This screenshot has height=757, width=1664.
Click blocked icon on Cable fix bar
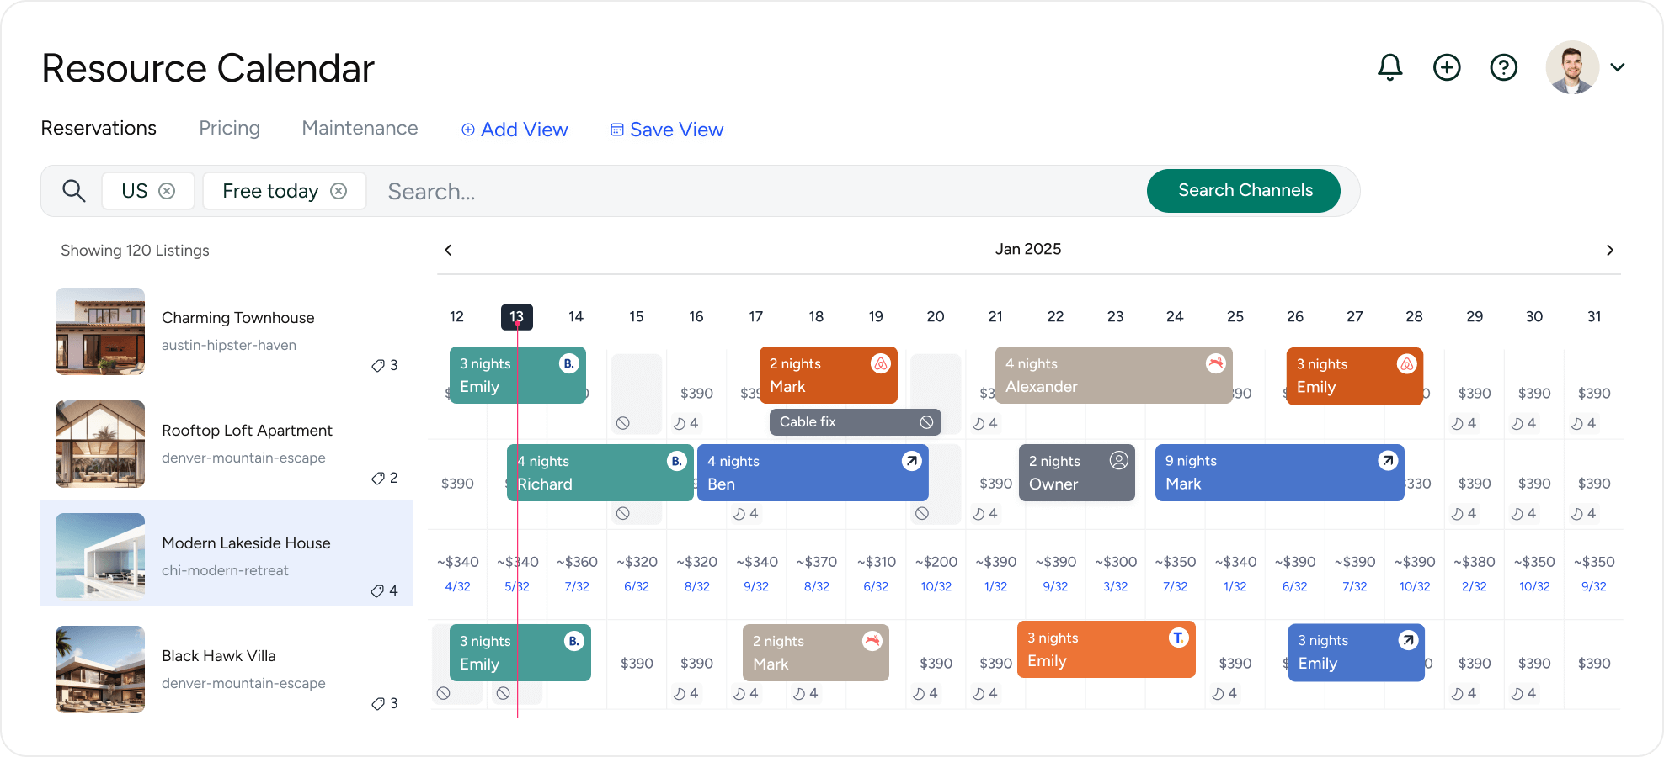[x=926, y=422]
